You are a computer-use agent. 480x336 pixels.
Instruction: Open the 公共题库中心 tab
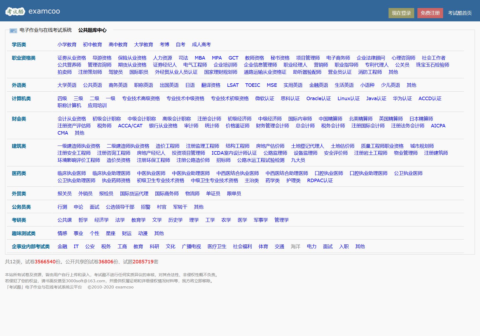click(92, 30)
